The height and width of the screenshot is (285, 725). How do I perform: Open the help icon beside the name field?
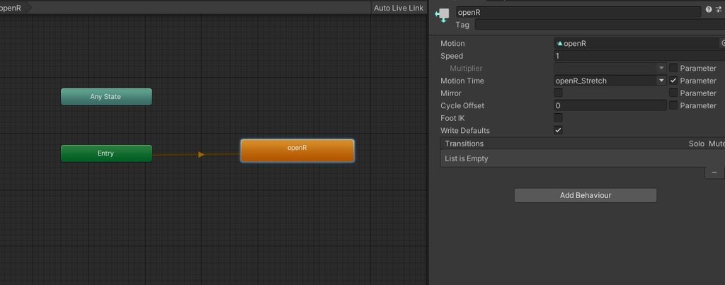pos(709,10)
